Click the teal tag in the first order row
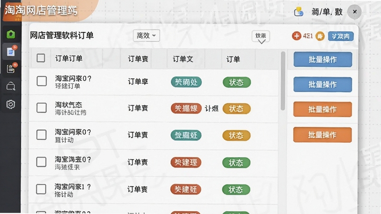The height and width of the screenshot is (214, 381). click(x=186, y=82)
